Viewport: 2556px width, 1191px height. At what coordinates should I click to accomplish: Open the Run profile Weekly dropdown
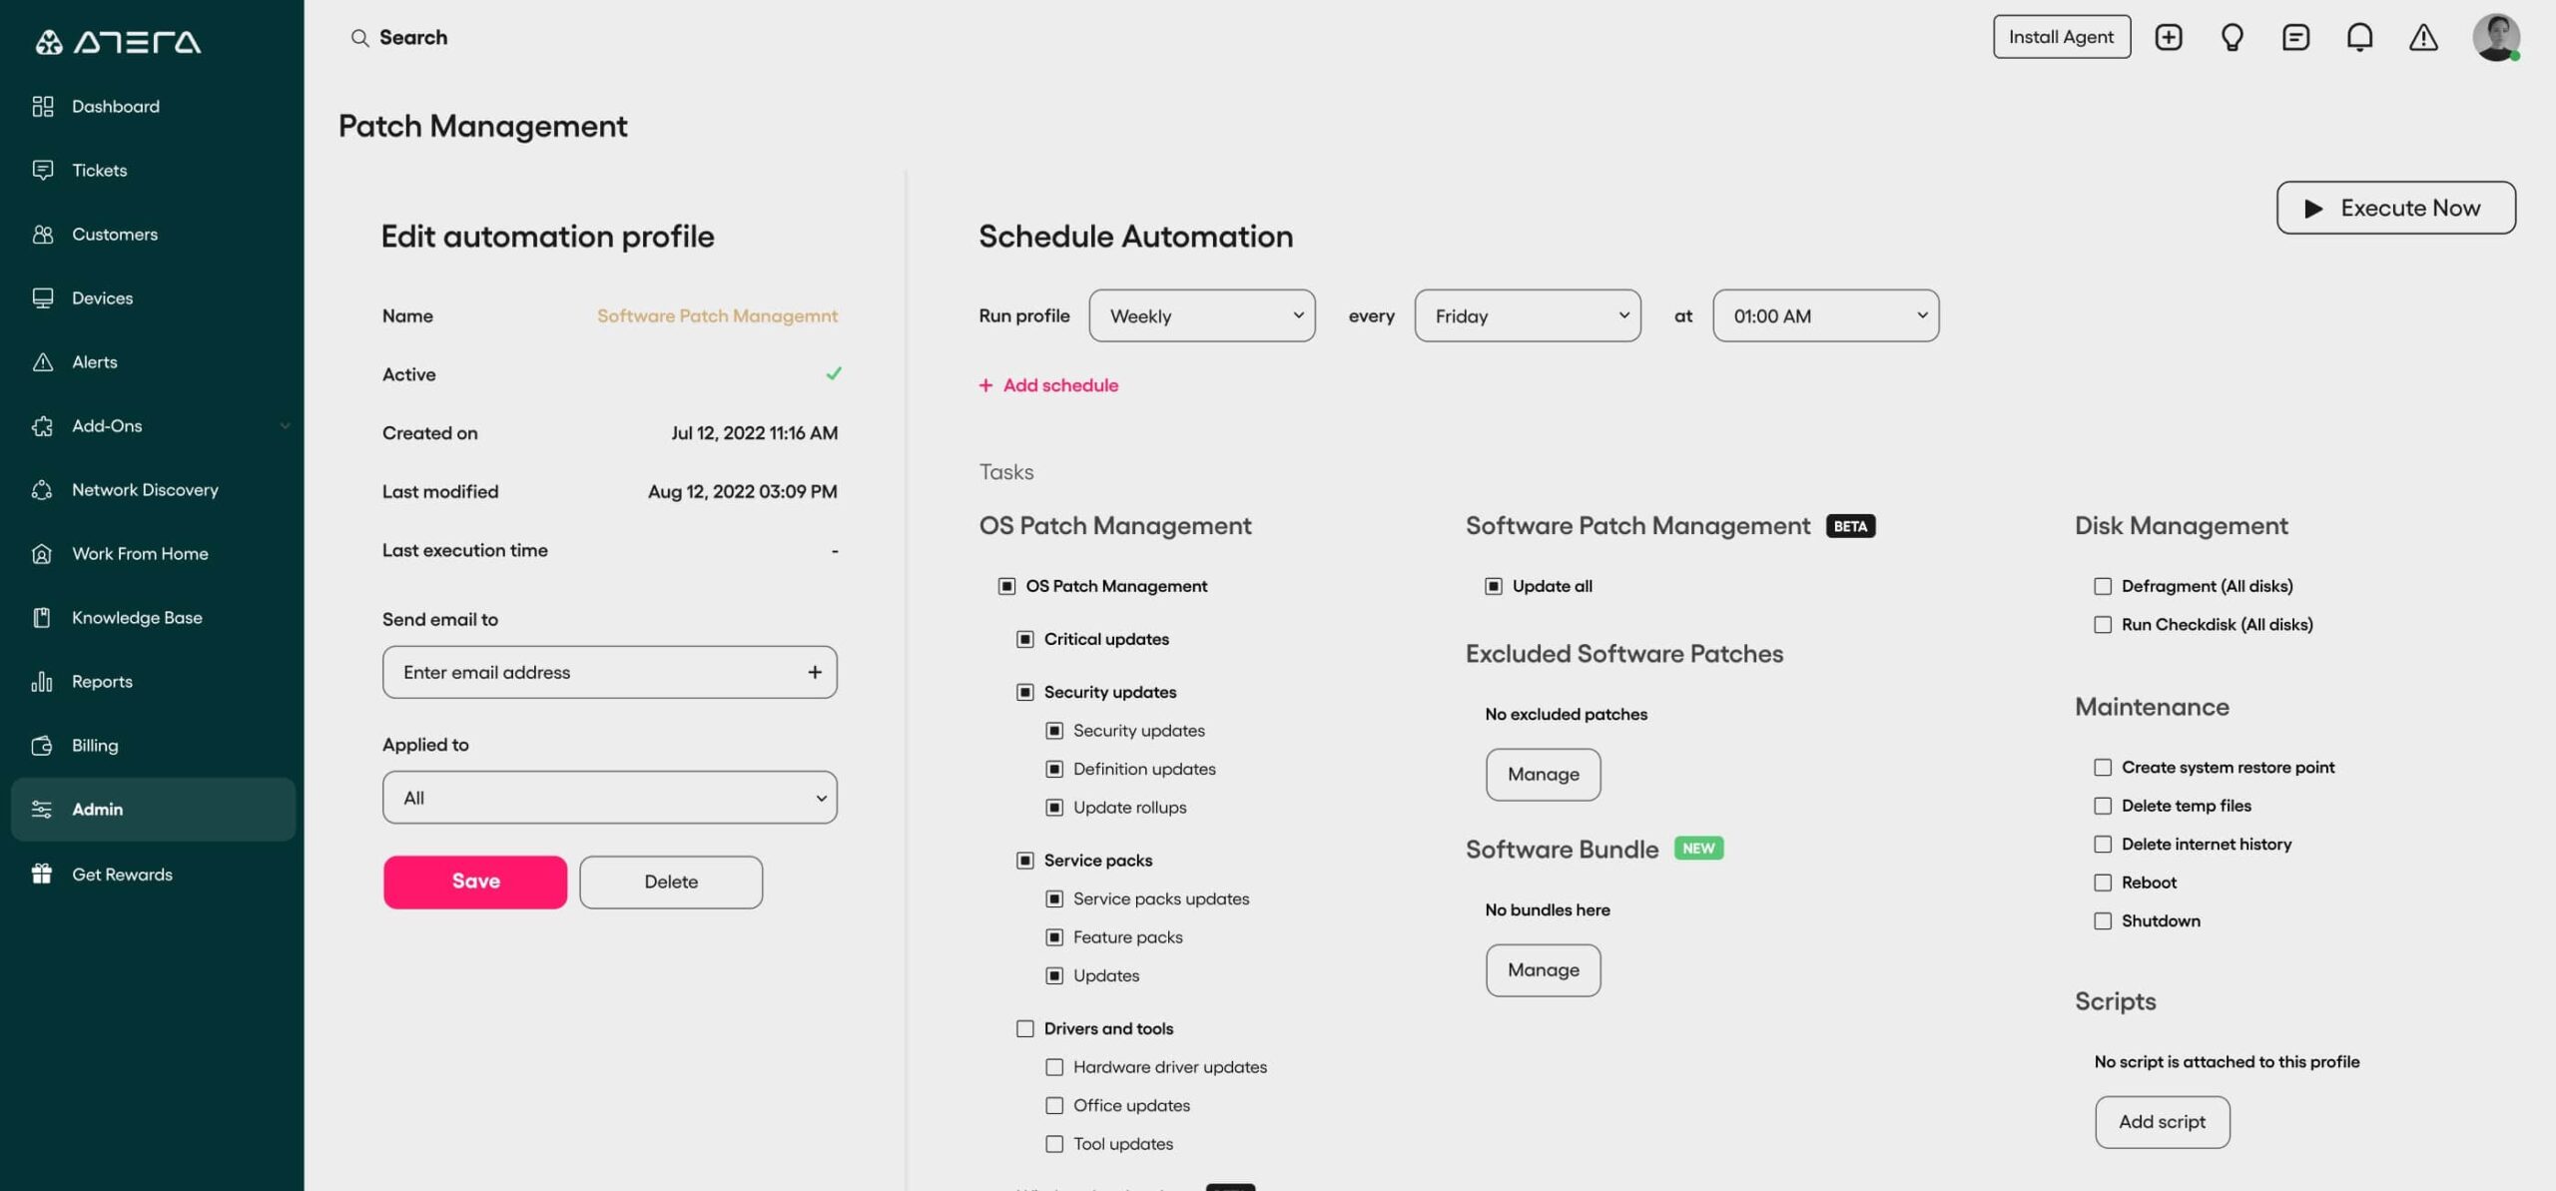1202,315
